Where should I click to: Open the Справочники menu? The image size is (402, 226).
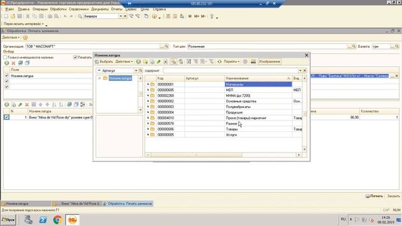79,9
